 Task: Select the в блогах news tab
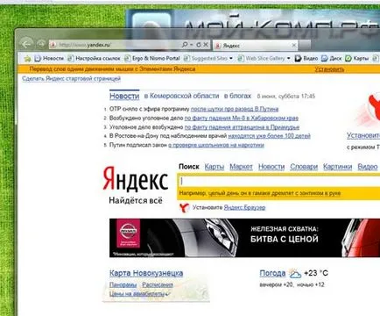click(x=237, y=96)
